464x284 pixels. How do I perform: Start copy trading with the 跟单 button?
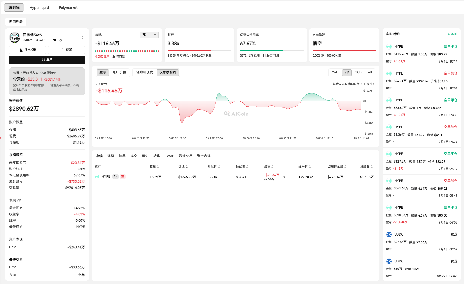(47, 60)
